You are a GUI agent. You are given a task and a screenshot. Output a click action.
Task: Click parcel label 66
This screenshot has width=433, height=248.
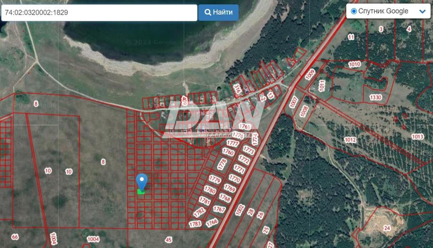pyautogui.click(x=15, y=237)
